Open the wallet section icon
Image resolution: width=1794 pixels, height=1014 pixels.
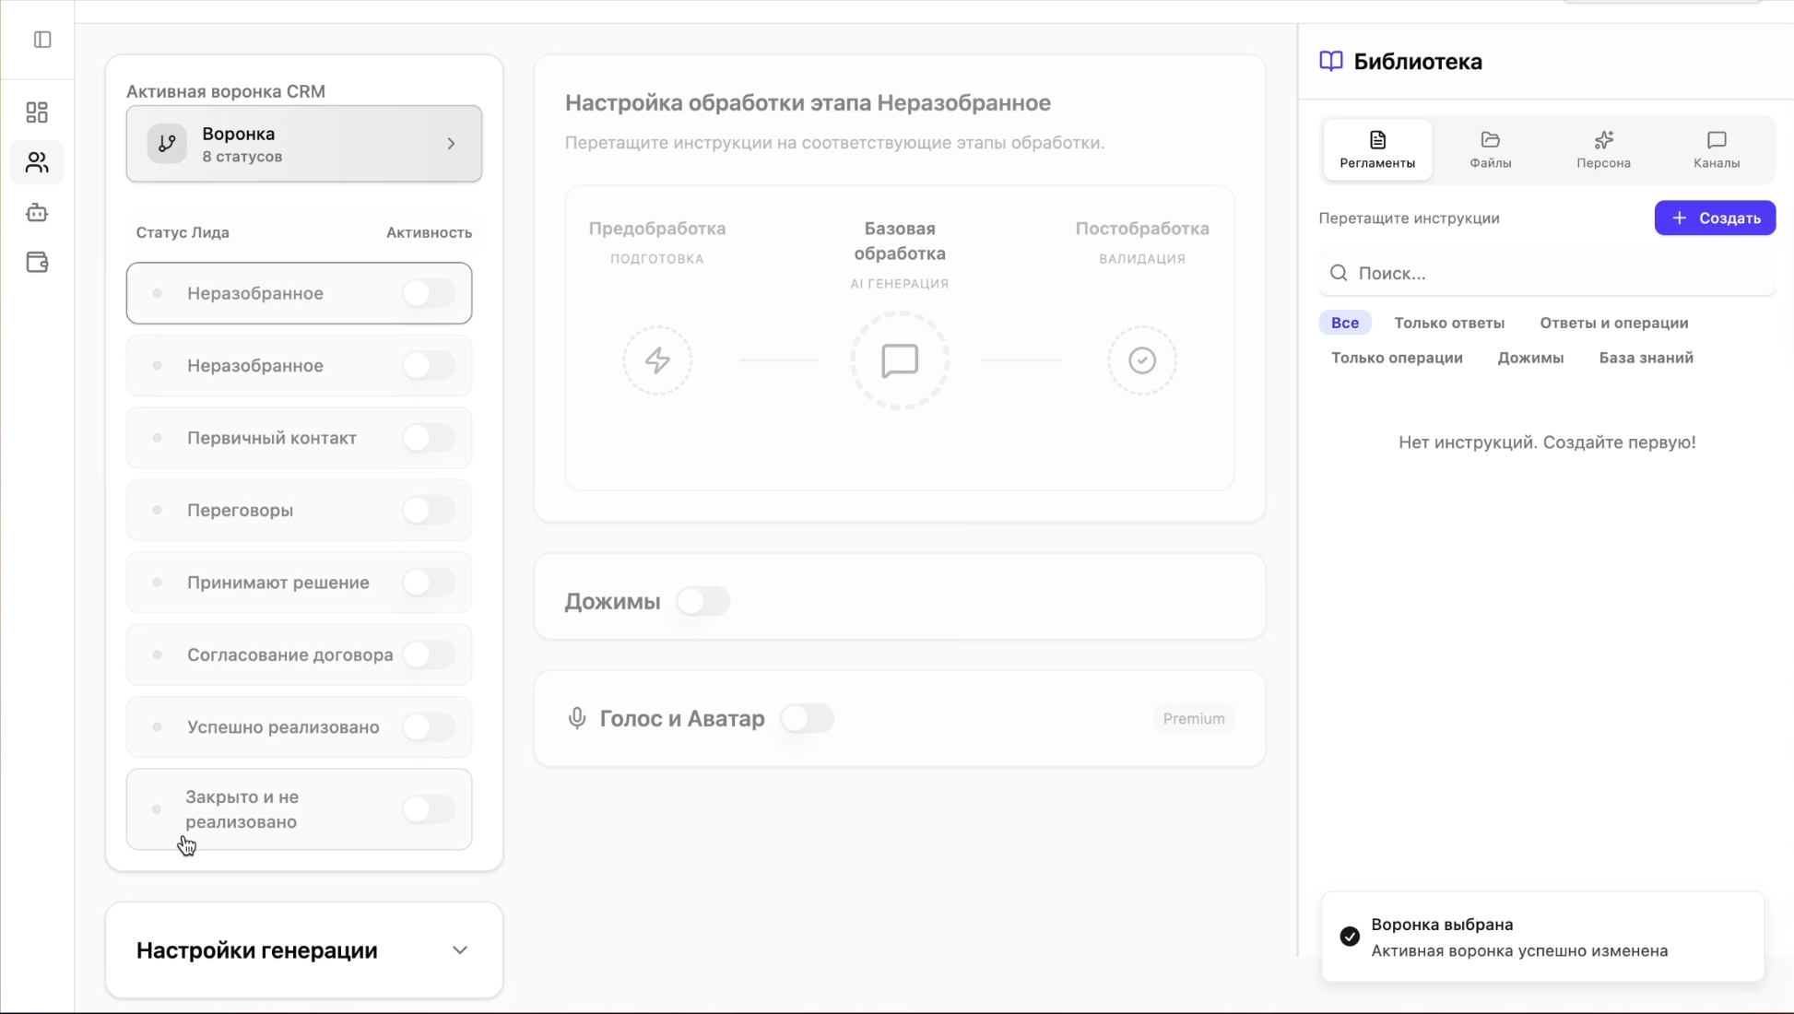[x=37, y=263]
